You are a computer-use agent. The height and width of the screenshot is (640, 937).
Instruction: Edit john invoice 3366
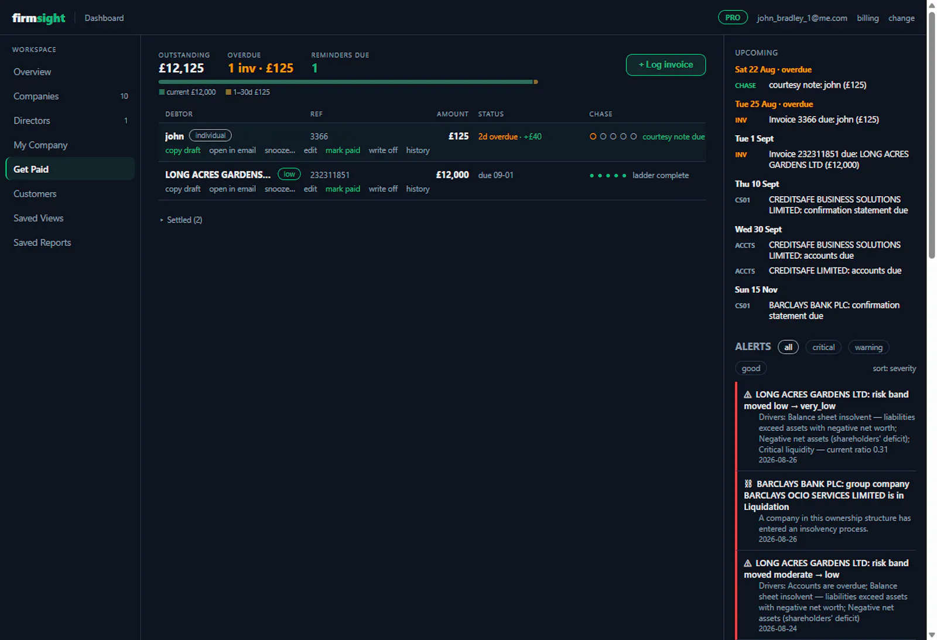(310, 150)
